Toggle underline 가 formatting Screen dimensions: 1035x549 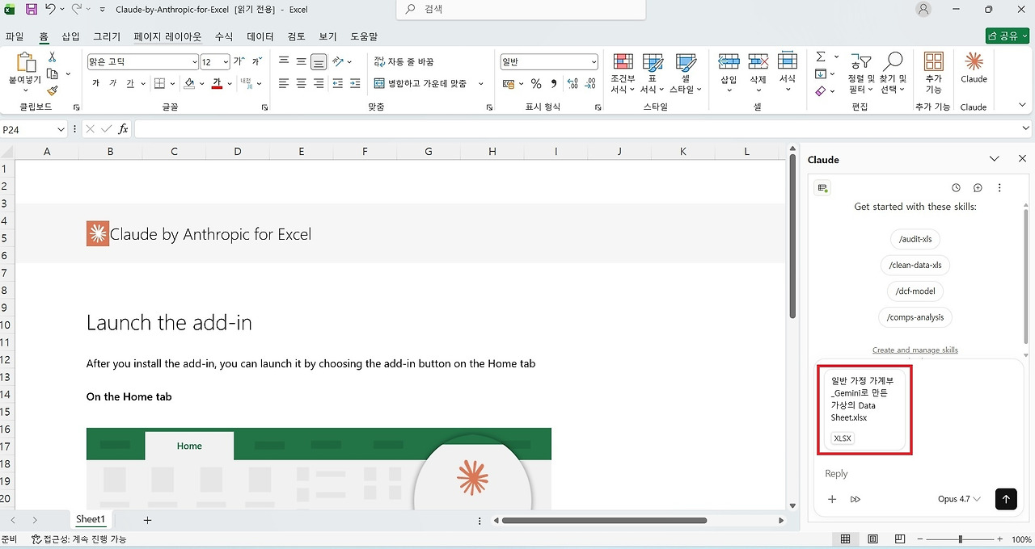click(x=129, y=83)
